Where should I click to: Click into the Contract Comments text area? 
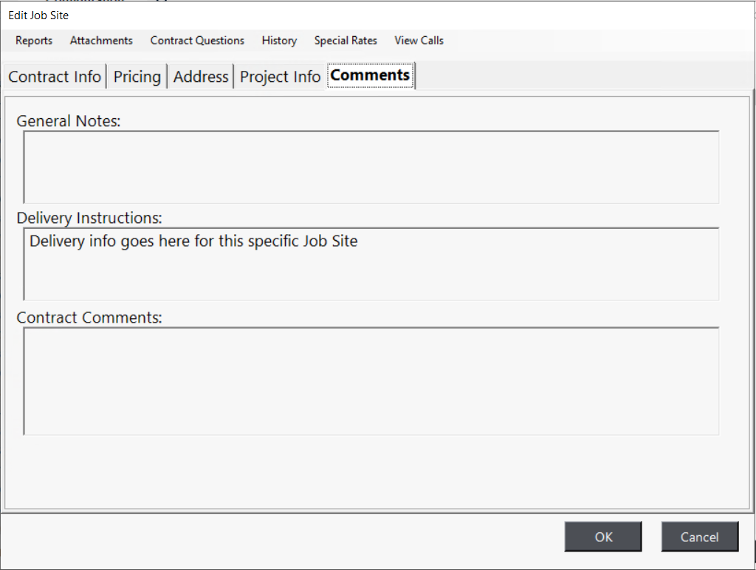[371, 381]
